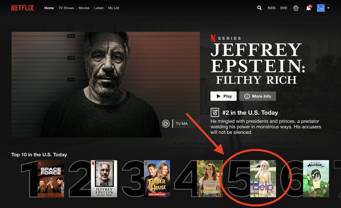Click the More Info button
This screenshot has height=208, width=341.
point(258,96)
